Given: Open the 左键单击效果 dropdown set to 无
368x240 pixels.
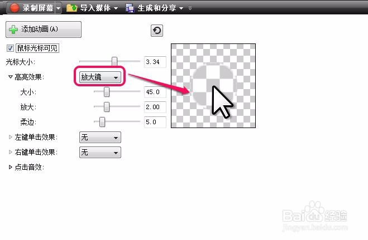Looking at the screenshot, I should tap(100, 138).
